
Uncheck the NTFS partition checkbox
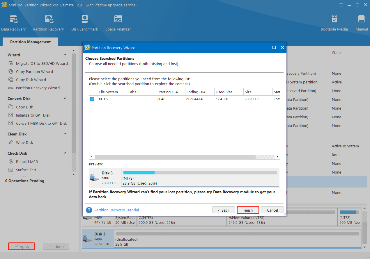92,99
